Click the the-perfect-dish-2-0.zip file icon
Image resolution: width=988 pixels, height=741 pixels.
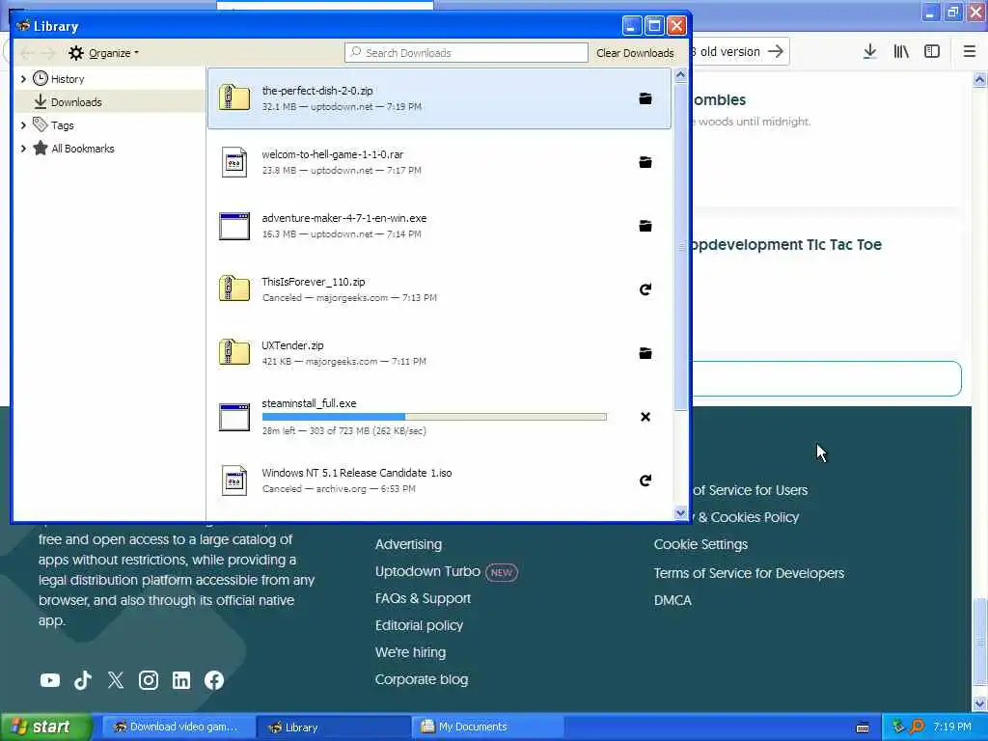(234, 98)
